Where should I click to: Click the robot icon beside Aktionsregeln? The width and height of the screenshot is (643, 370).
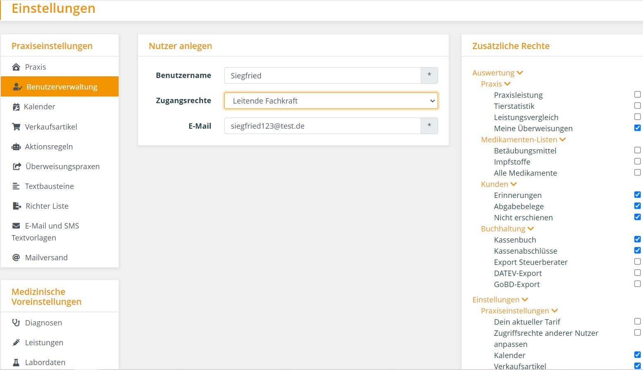(x=16, y=146)
